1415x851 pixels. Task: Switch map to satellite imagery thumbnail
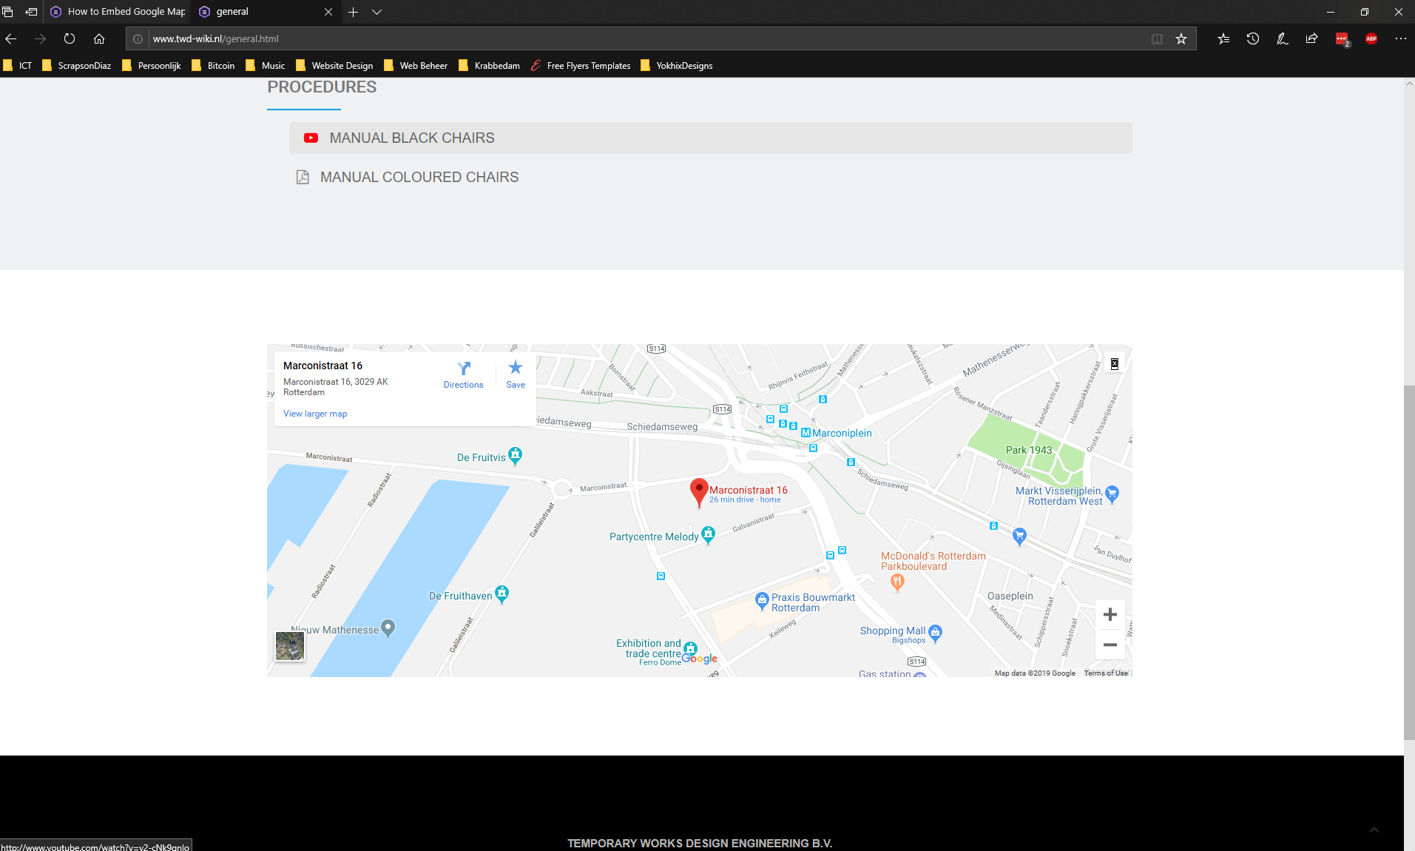[290, 646]
